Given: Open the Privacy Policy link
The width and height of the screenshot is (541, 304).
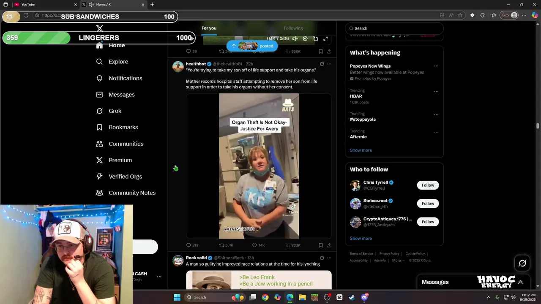Looking at the screenshot, I should click(389, 254).
